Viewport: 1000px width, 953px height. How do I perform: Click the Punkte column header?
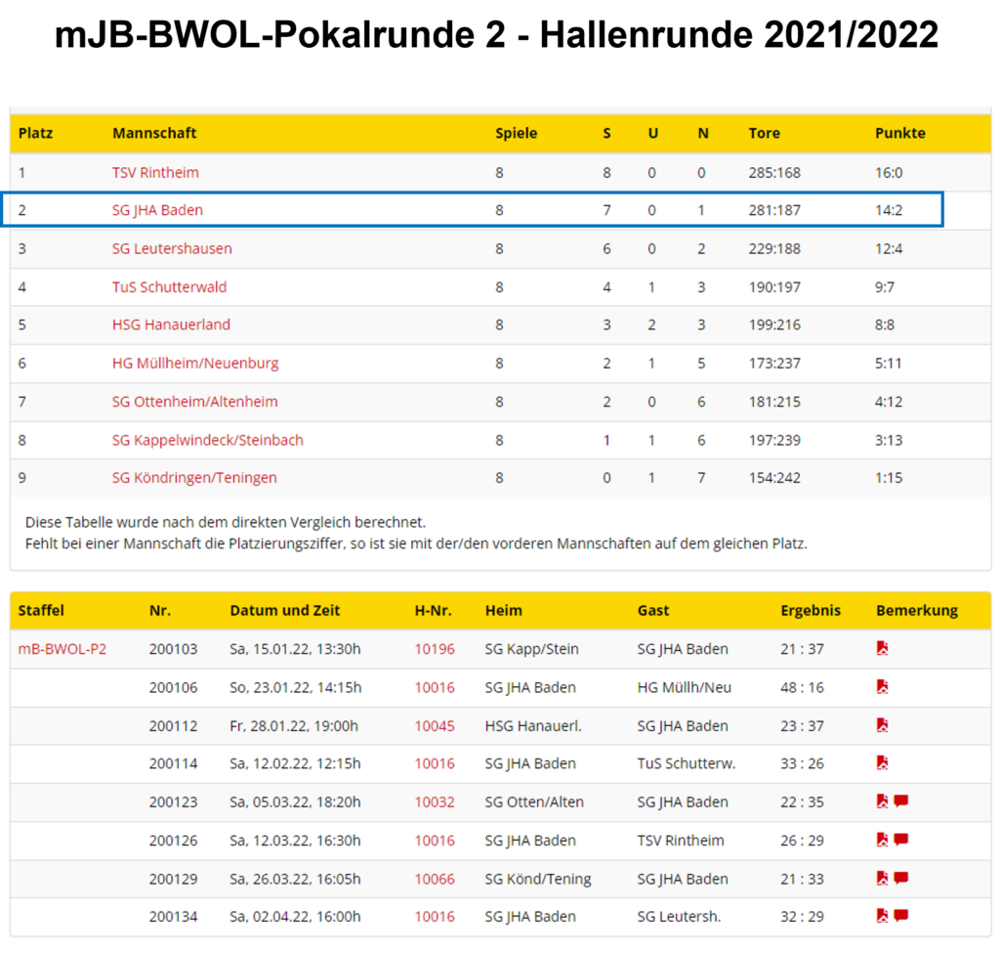tap(899, 133)
